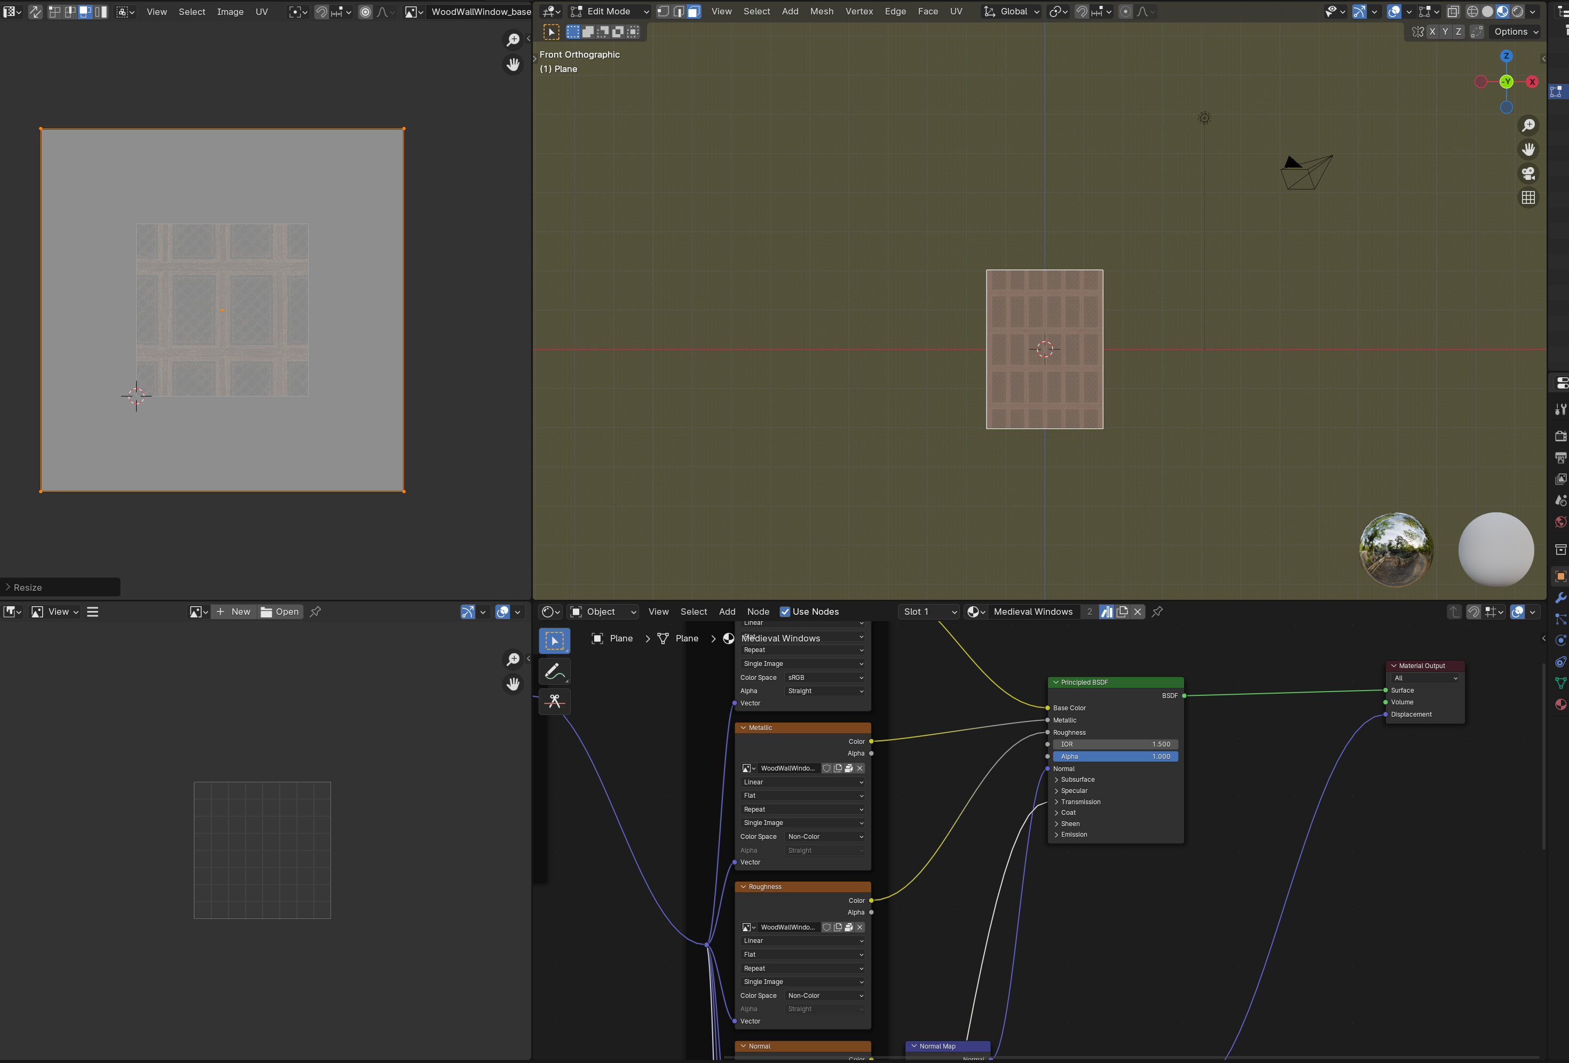Screen dimensions: 1569x1063
Task: Select face select mode in 3D viewport header
Action: tap(693, 12)
